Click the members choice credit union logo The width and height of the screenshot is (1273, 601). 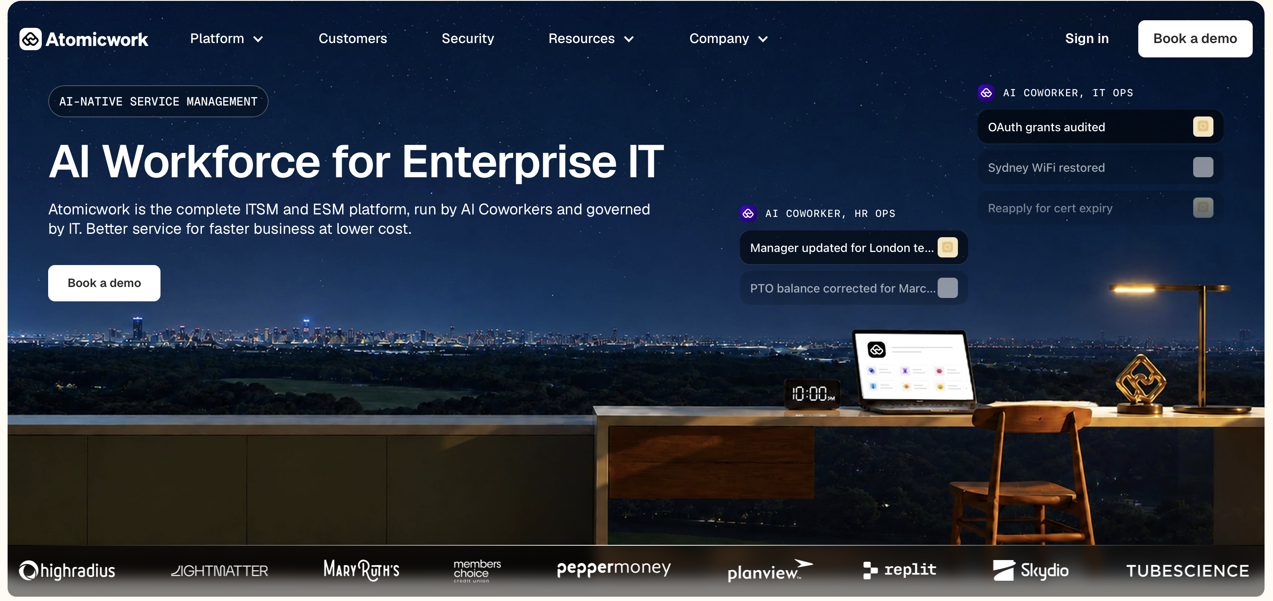[x=477, y=571]
